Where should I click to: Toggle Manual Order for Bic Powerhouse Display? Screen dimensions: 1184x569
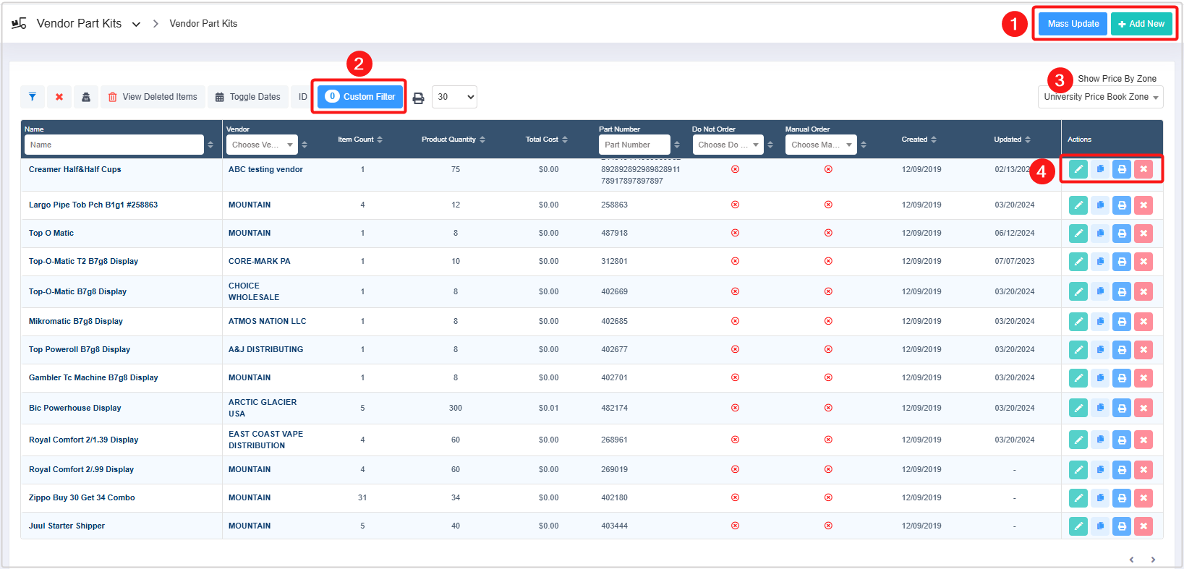tap(828, 408)
